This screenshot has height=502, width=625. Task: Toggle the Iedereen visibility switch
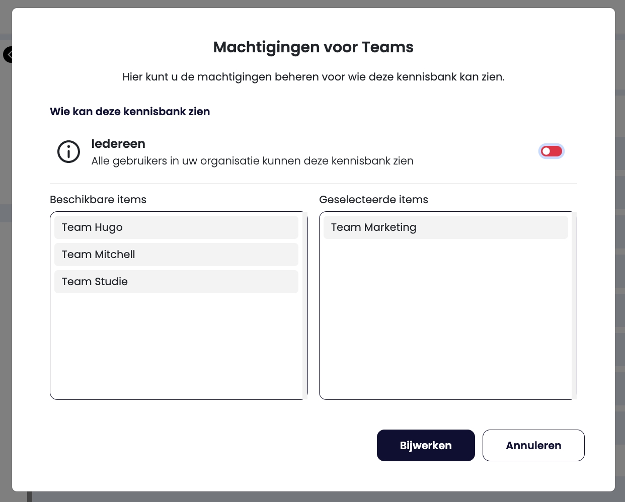coord(551,151)
